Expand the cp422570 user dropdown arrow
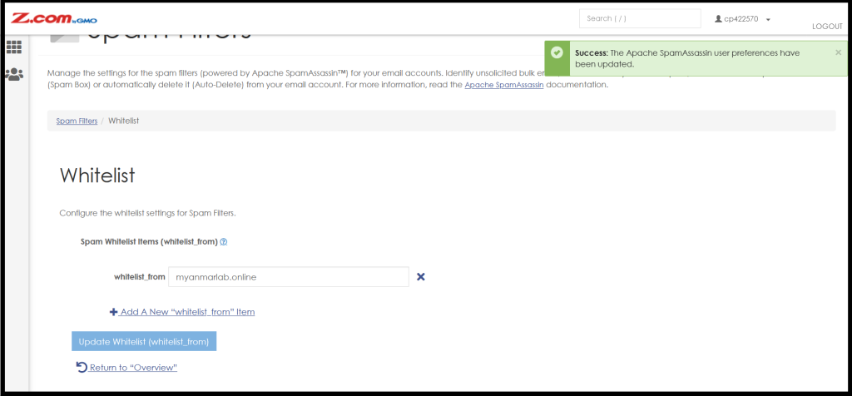 pos(768,20)
